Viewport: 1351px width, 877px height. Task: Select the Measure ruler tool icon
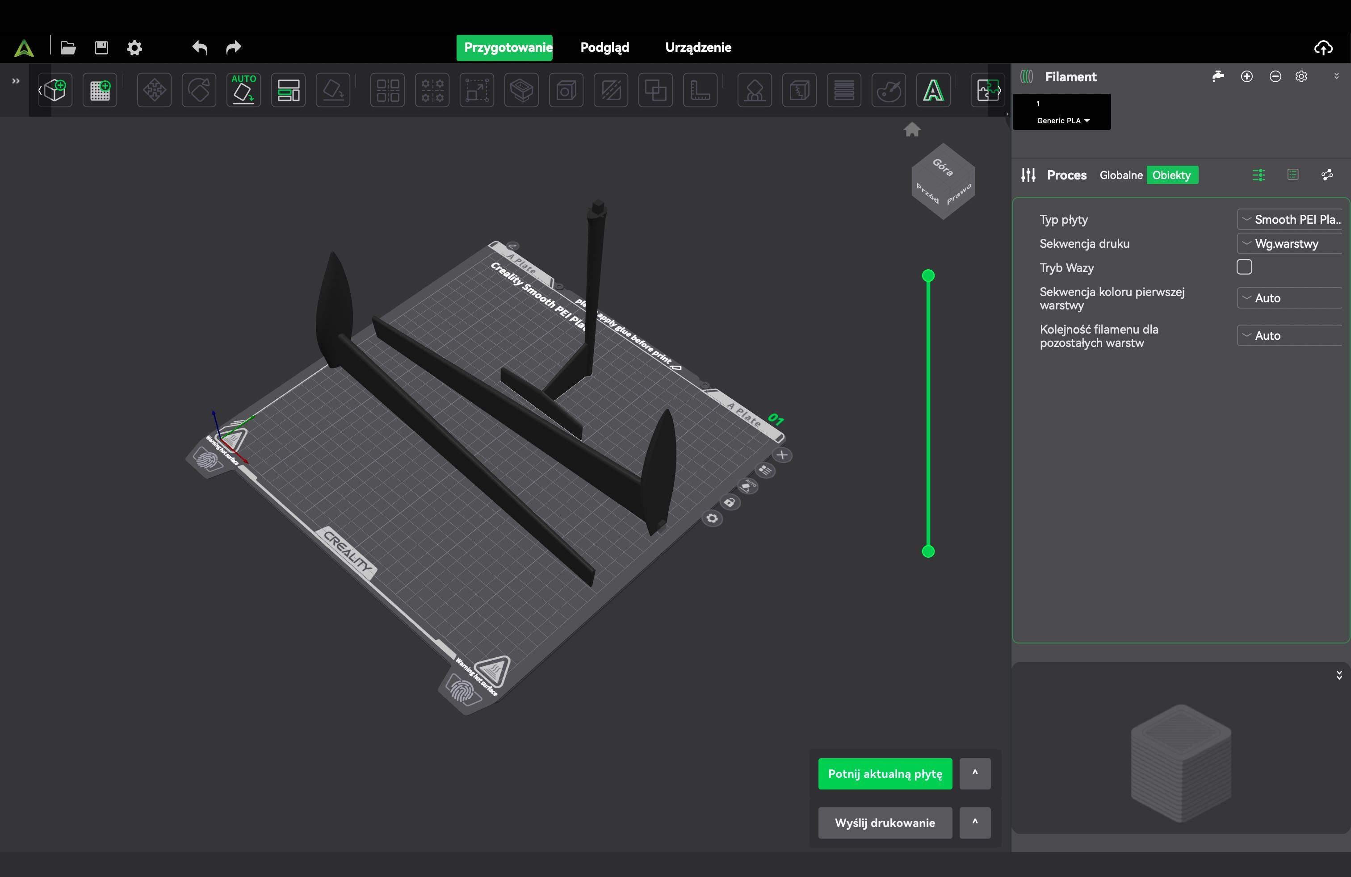tap(701, 90)
